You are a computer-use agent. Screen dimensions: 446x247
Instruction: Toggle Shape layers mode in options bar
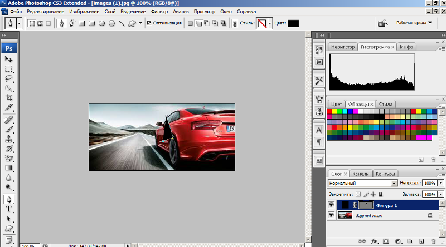[32, 23]
